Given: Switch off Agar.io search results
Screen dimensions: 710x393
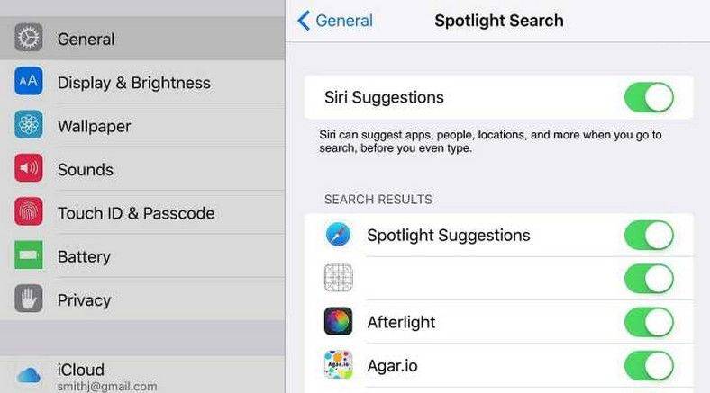Looking at the screenshot, I should coord(649,365).
